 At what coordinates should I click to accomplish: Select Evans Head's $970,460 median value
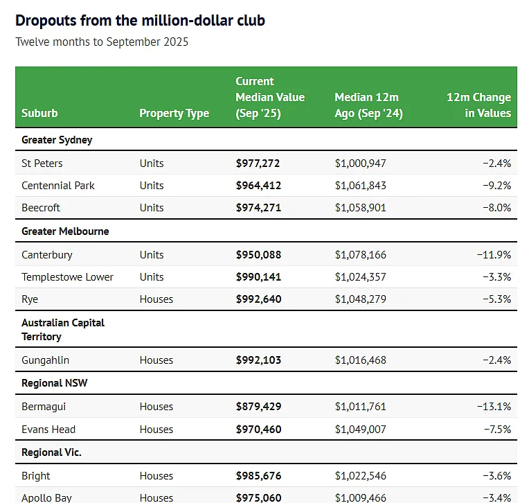point(258,429)
